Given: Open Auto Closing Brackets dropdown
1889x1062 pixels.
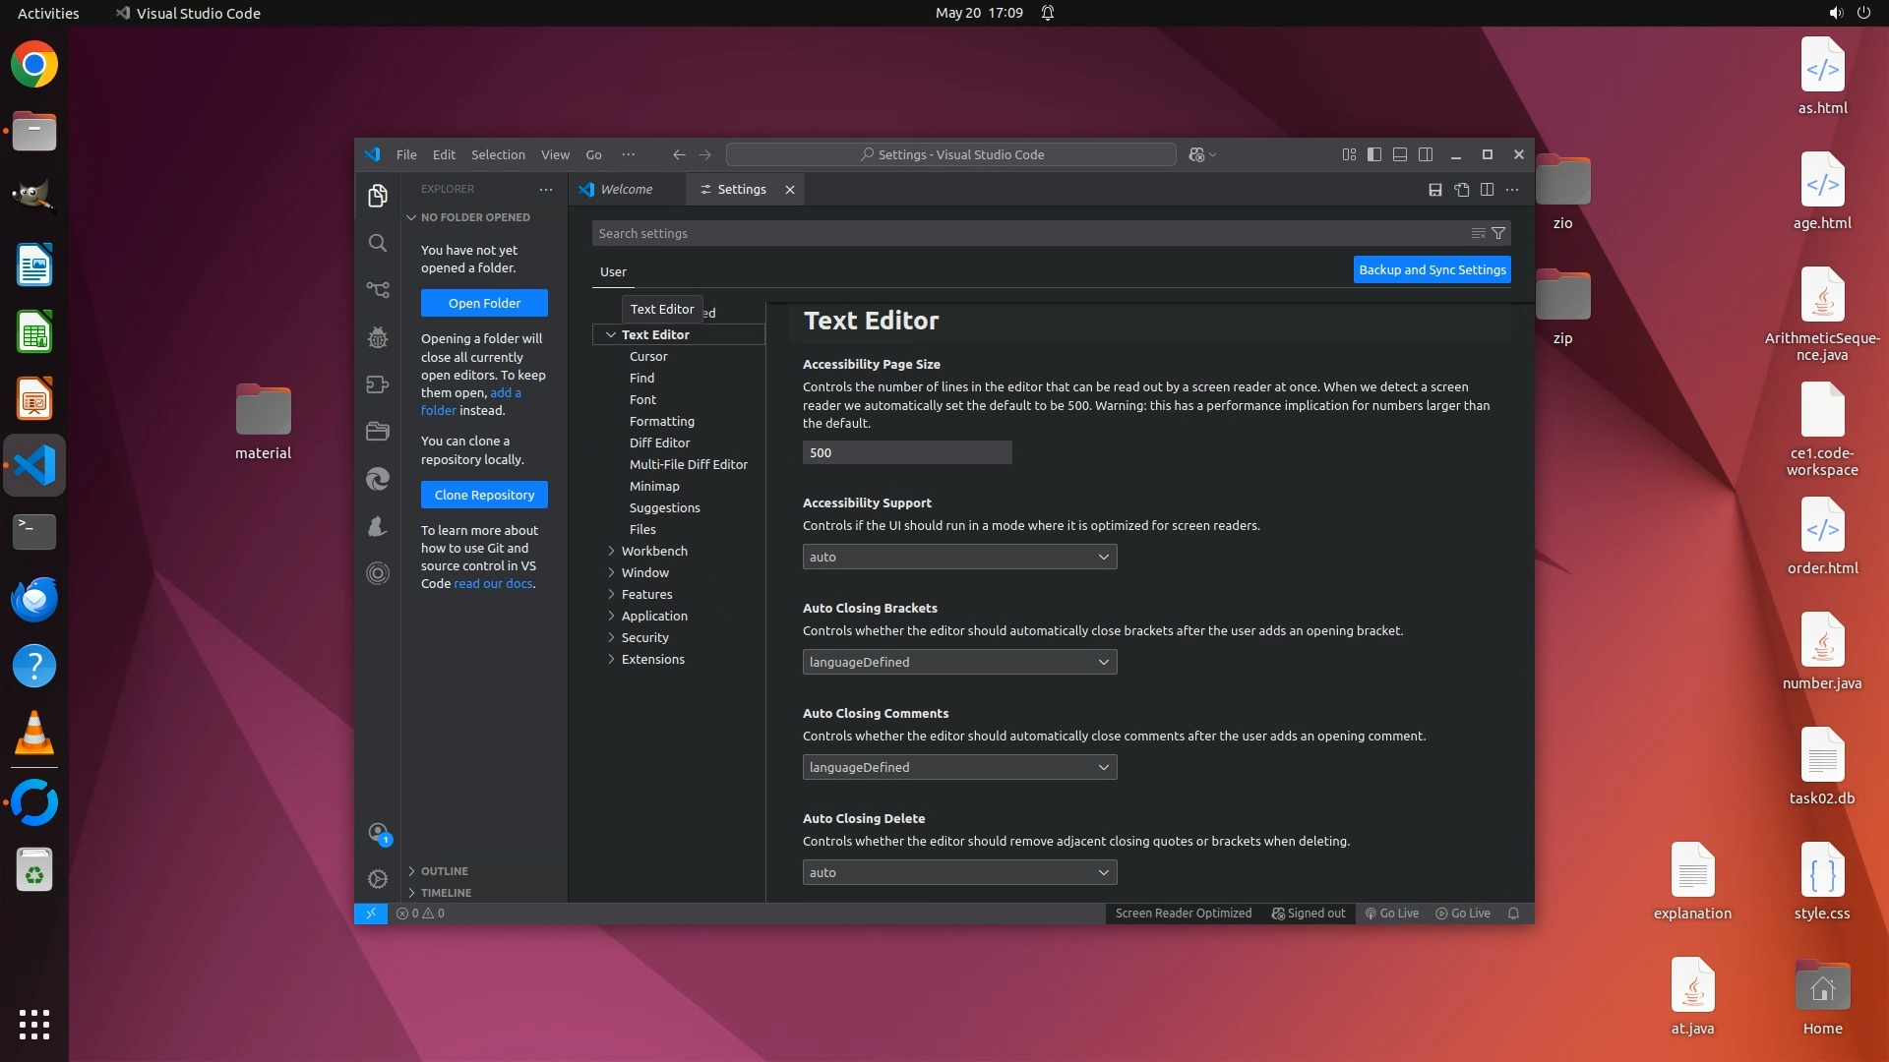Looking at the screenshot, I should coord(959,662).
